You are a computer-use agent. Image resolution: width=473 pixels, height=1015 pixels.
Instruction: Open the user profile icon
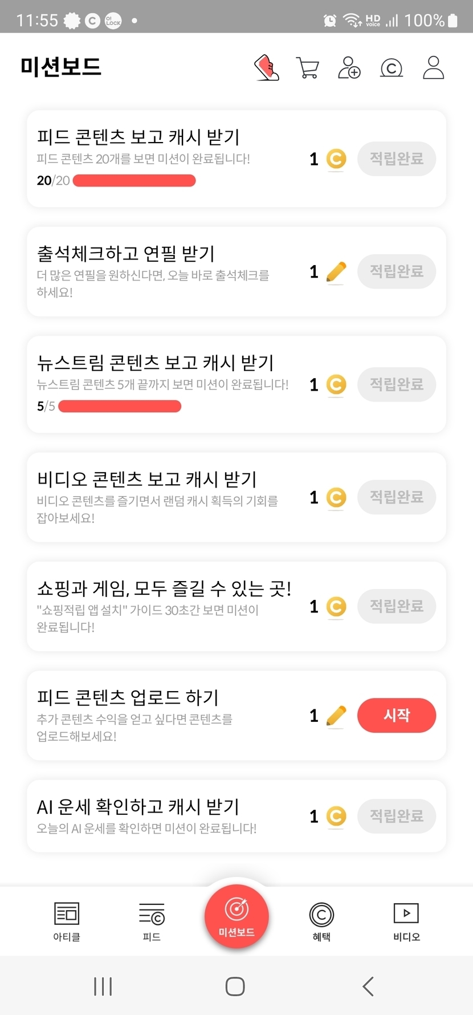(433, 68)
